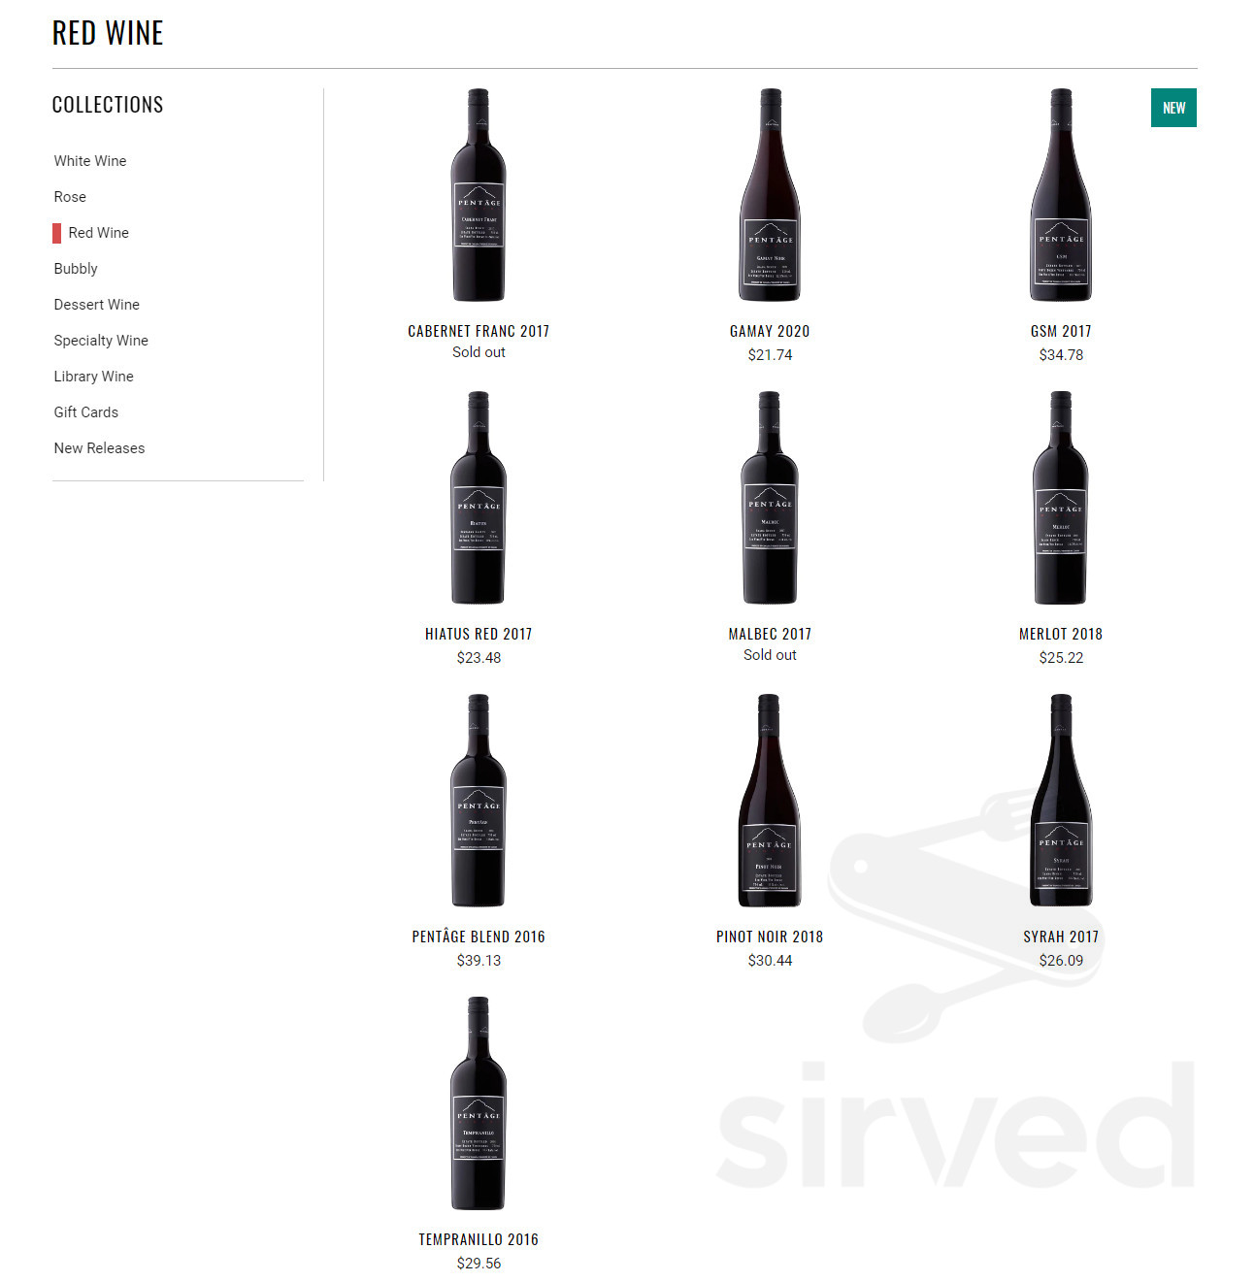
Task: Open Specialty Wine category
Action: (x=101, y=341)
